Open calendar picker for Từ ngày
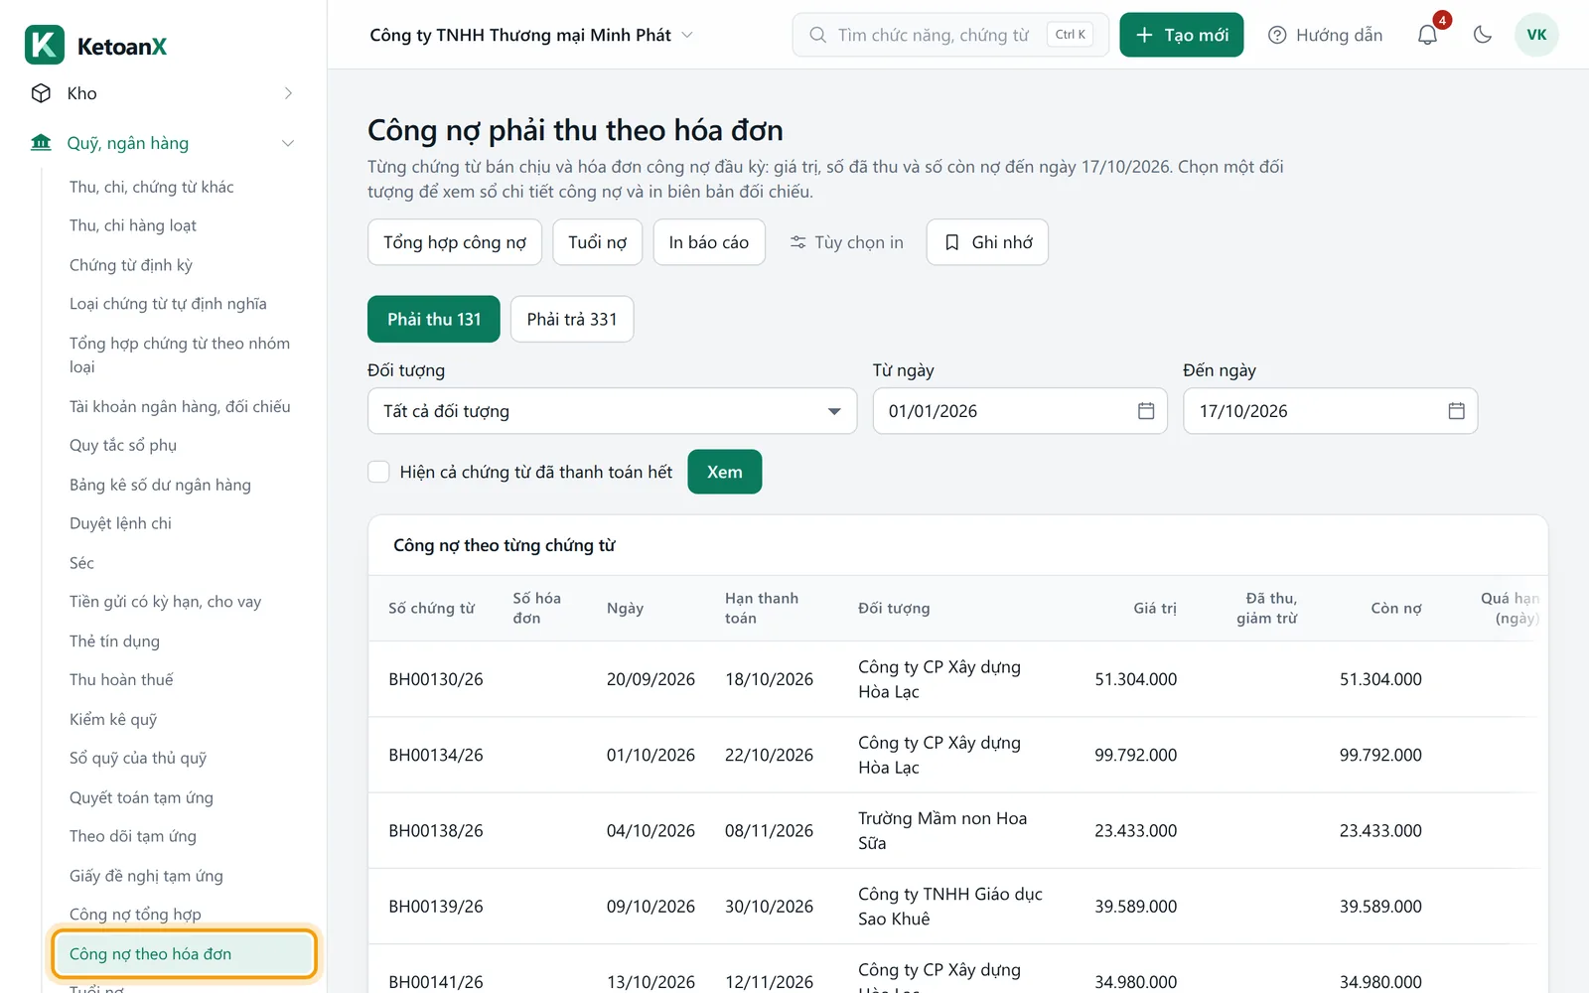This screenshot has height=993, width=1589. click(x=1146, y=411)
